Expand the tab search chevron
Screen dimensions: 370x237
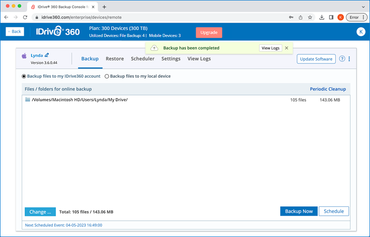[x=364, y=7]
